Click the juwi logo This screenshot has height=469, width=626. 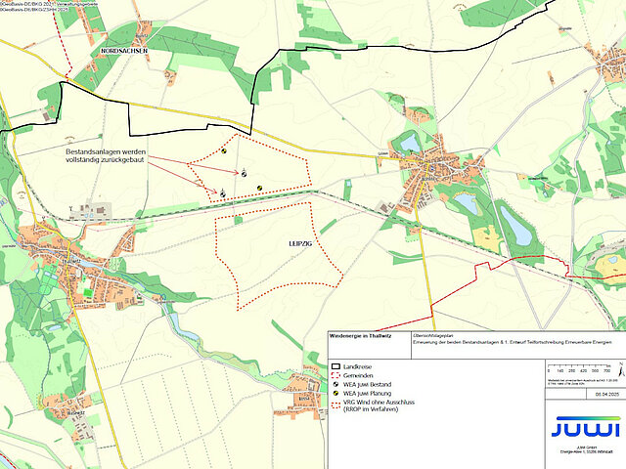pos(585,427)
